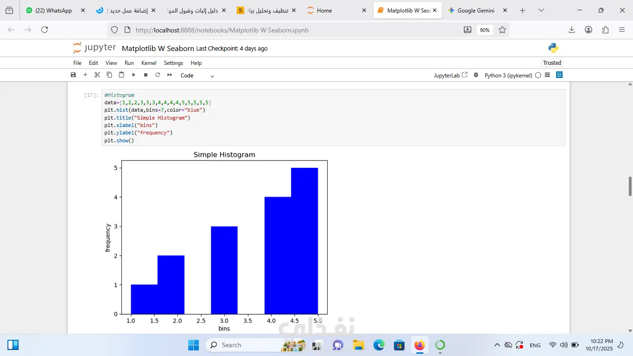The height and width of the screenshot is (356, 633).
Task: Insert a new cell with the plus icon
Action: point(85,75)
